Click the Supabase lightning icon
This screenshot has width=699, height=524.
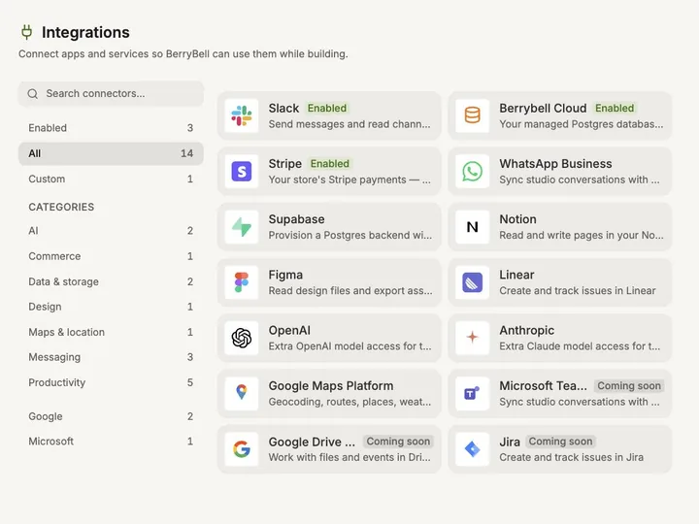coord(242,227)
